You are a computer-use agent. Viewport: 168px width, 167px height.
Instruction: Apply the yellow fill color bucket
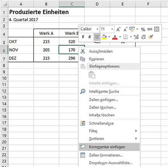(104, 37)
